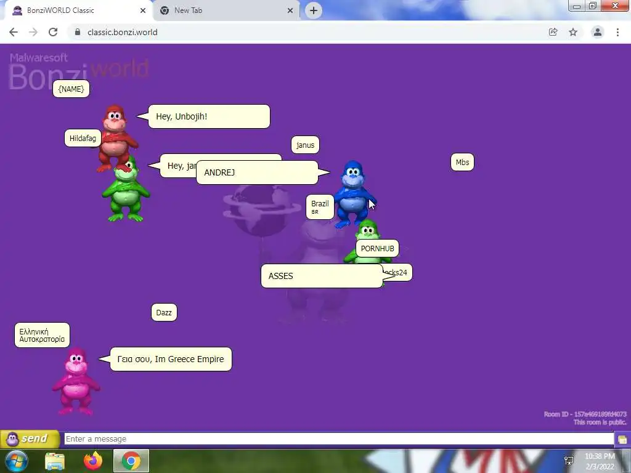
Task: Click the janus name tag
Action: pos(306,145)
